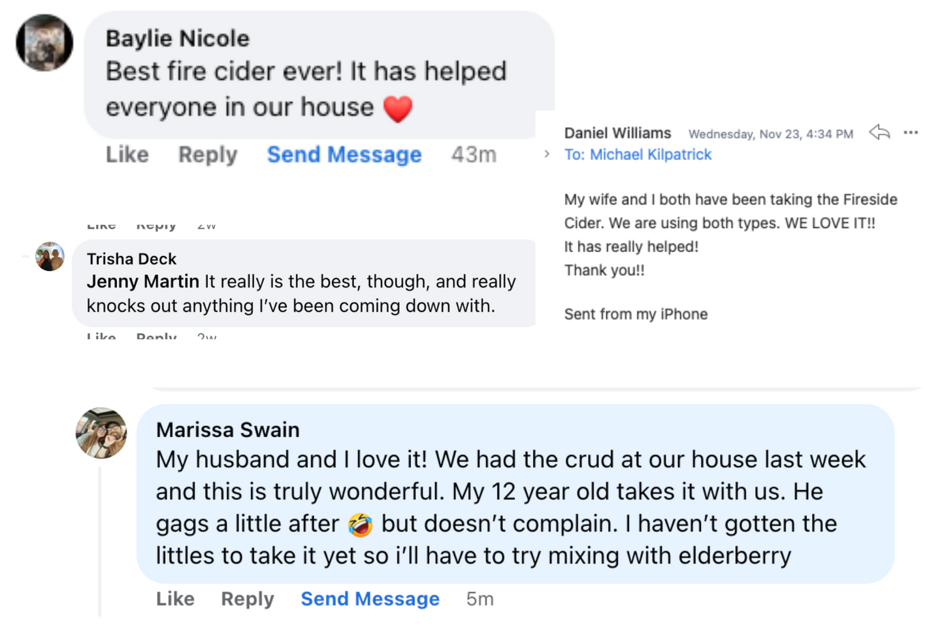Open Marissa Swain's profile picture
The image size is (944, 629).
101,433
